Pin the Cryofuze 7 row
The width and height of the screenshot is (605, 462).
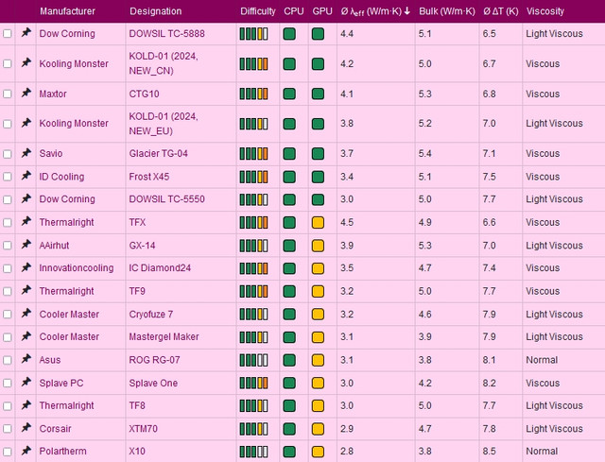pyautogui.click(x=26, y=313)
